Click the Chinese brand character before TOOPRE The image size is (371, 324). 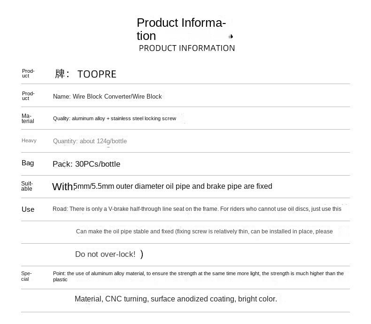pos(60,74)
